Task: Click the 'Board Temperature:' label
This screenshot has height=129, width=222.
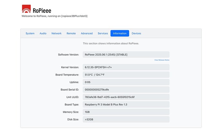Action: coord(67,75)
